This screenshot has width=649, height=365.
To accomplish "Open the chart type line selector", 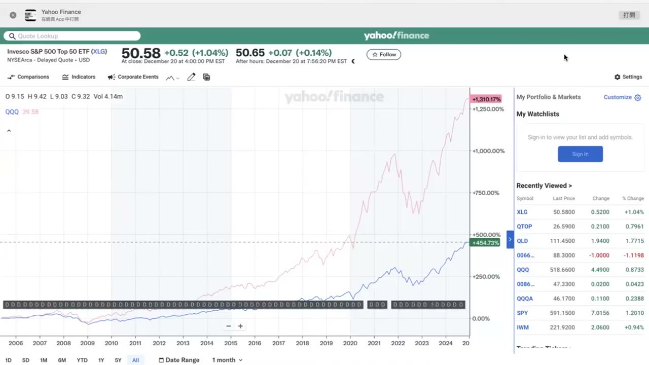I will [x=172, y=78].
